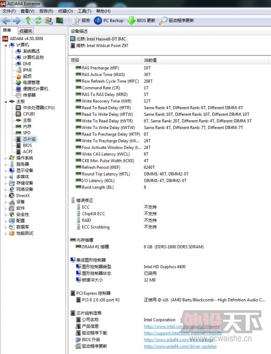Select AIDA64 v4.50.3000 root node
271x354 pixels.
tap(23, 39)
